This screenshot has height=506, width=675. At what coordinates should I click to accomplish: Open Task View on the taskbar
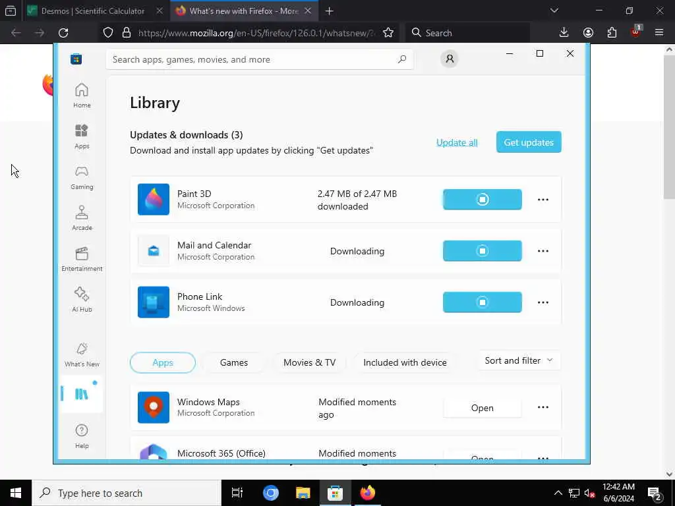(237, 493)
